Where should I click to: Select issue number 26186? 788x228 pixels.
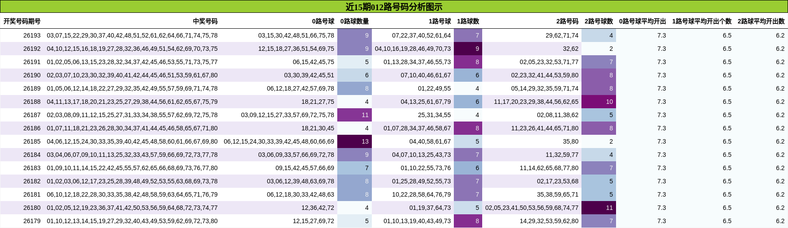(32, 128)
